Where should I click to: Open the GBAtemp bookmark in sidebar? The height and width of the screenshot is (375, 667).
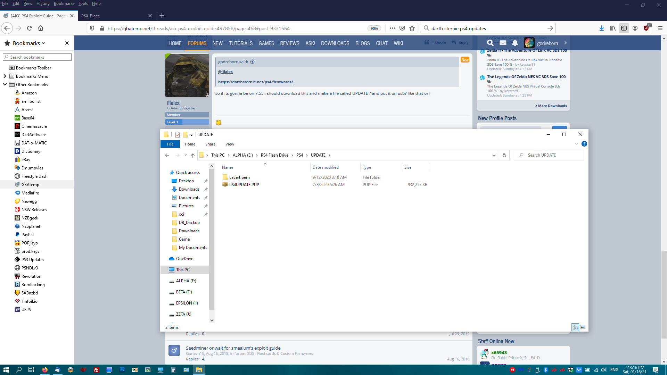[30, 185]
